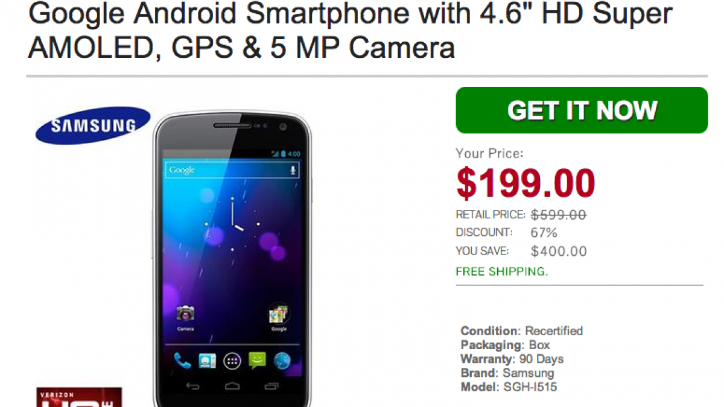Click the FREE SHIPPING text
724x407 pixels.
tap(502, 271)
